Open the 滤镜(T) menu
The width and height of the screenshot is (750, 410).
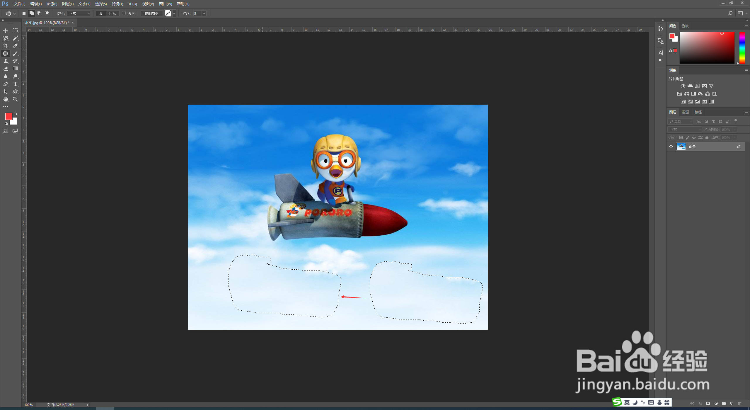117,4
